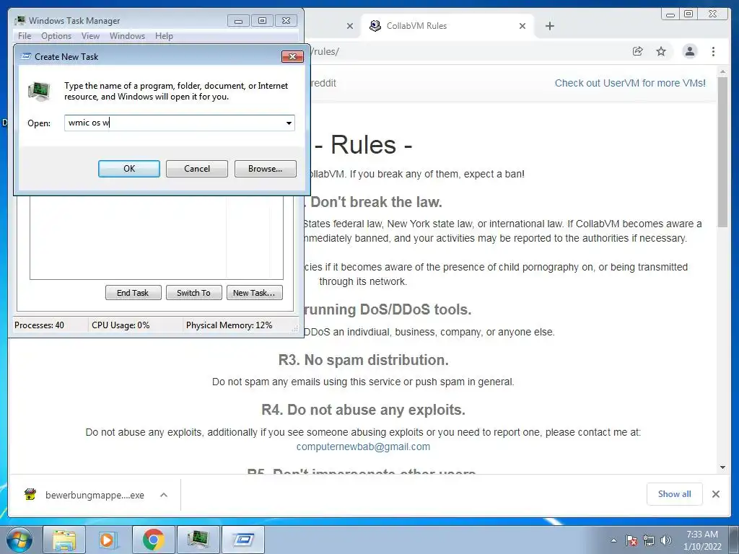This screenshot has width=739, height=554.
Task: Close the downloads bar
Action: pos(715,494)
